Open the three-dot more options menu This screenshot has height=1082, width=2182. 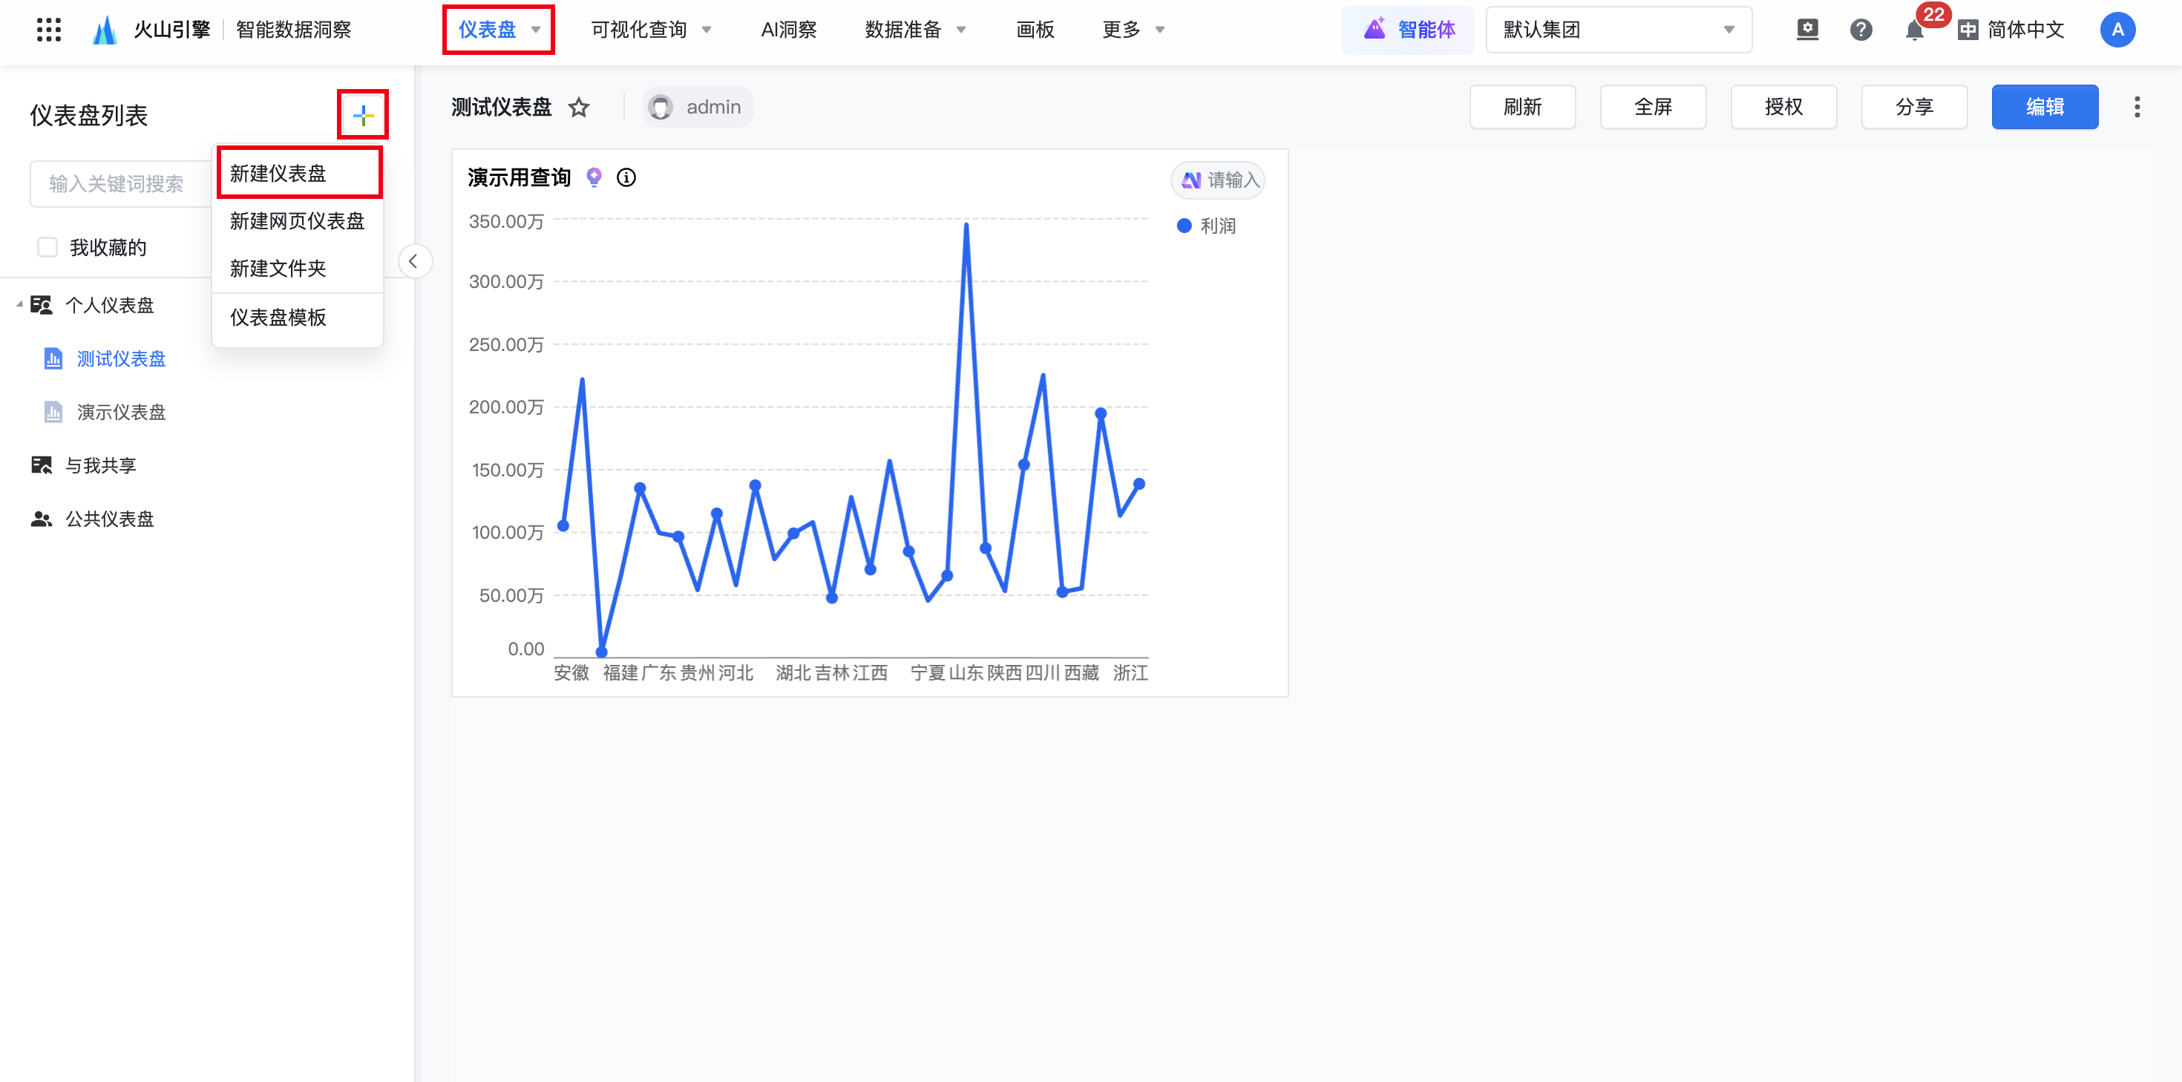pyautogui.click(x=2136, y=107)
